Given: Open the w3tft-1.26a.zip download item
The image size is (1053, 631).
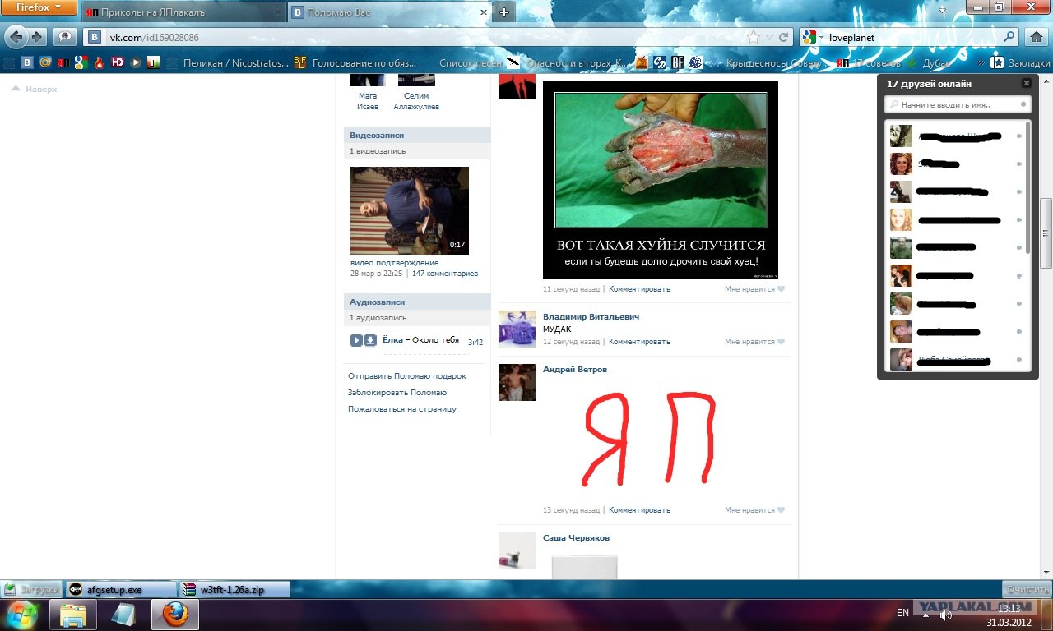Looking at the screenshot, I should point(235,589).
